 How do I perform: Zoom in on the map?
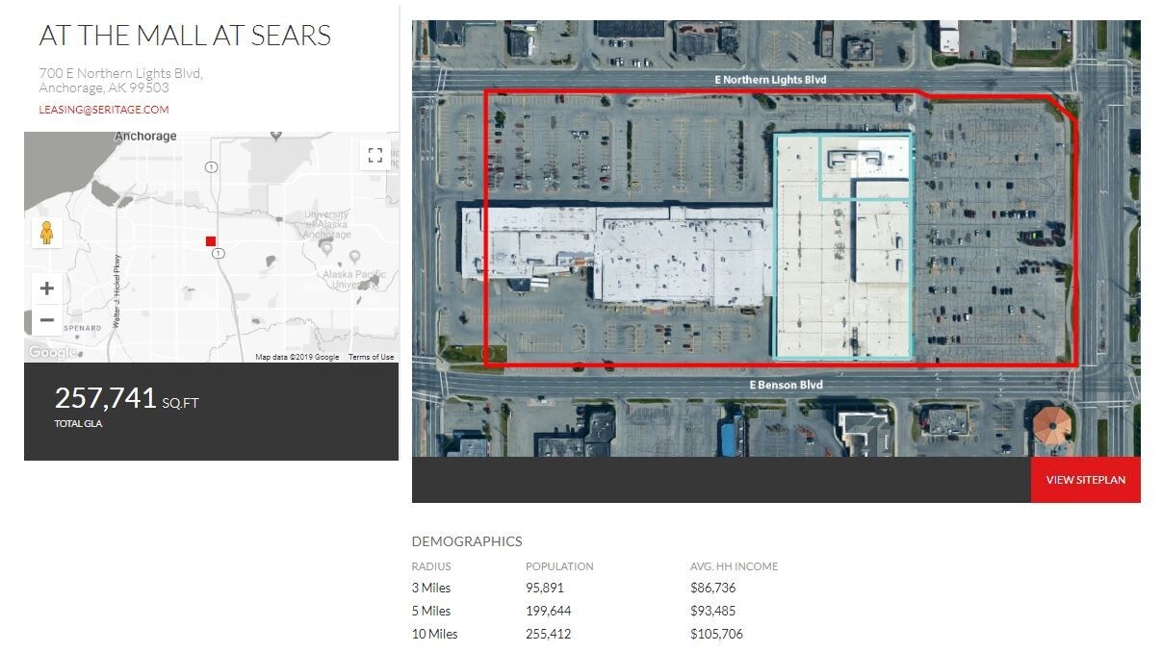tap(46, 288)
